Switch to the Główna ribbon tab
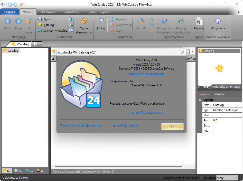Image resolution: width=243 pixels, height=181 pixels. (28, 12)
